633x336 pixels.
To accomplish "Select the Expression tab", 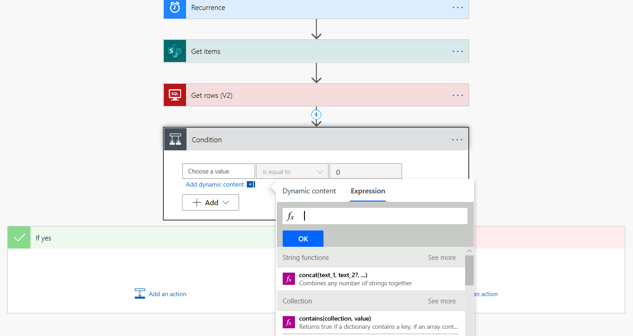I will tap(368, 191).
